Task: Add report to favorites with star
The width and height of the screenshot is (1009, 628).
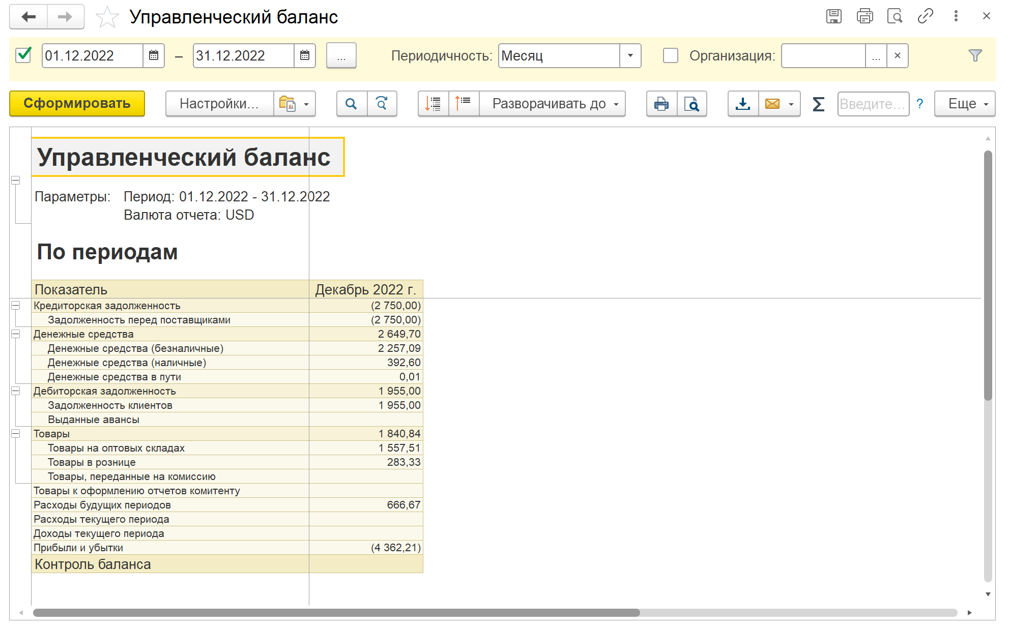Action: tap(107, 17)
